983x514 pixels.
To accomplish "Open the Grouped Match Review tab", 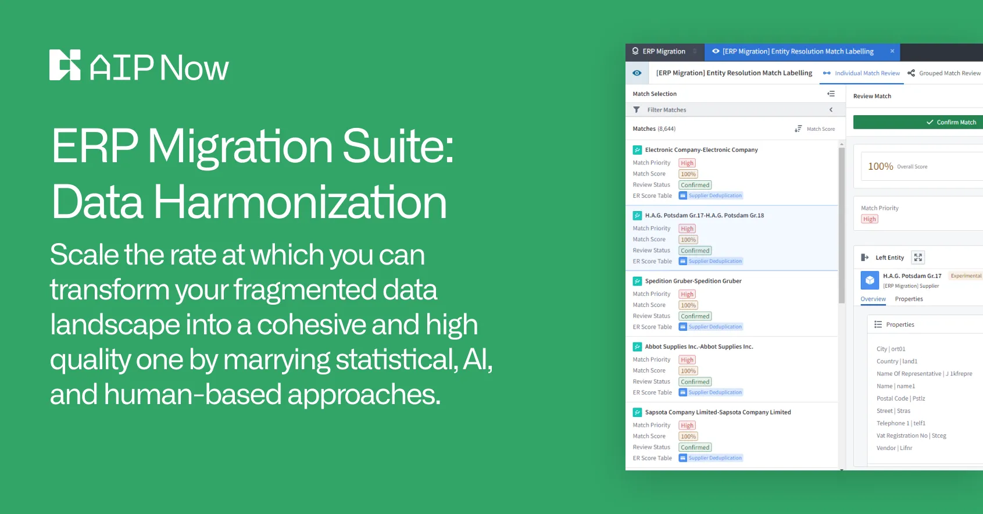I will click(944, 73).
